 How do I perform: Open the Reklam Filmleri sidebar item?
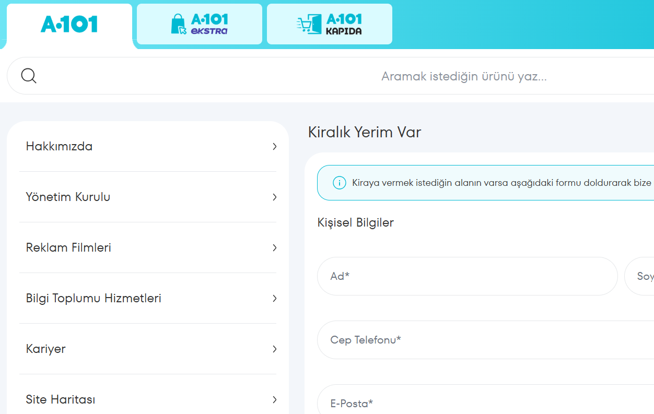pos(148,247)
